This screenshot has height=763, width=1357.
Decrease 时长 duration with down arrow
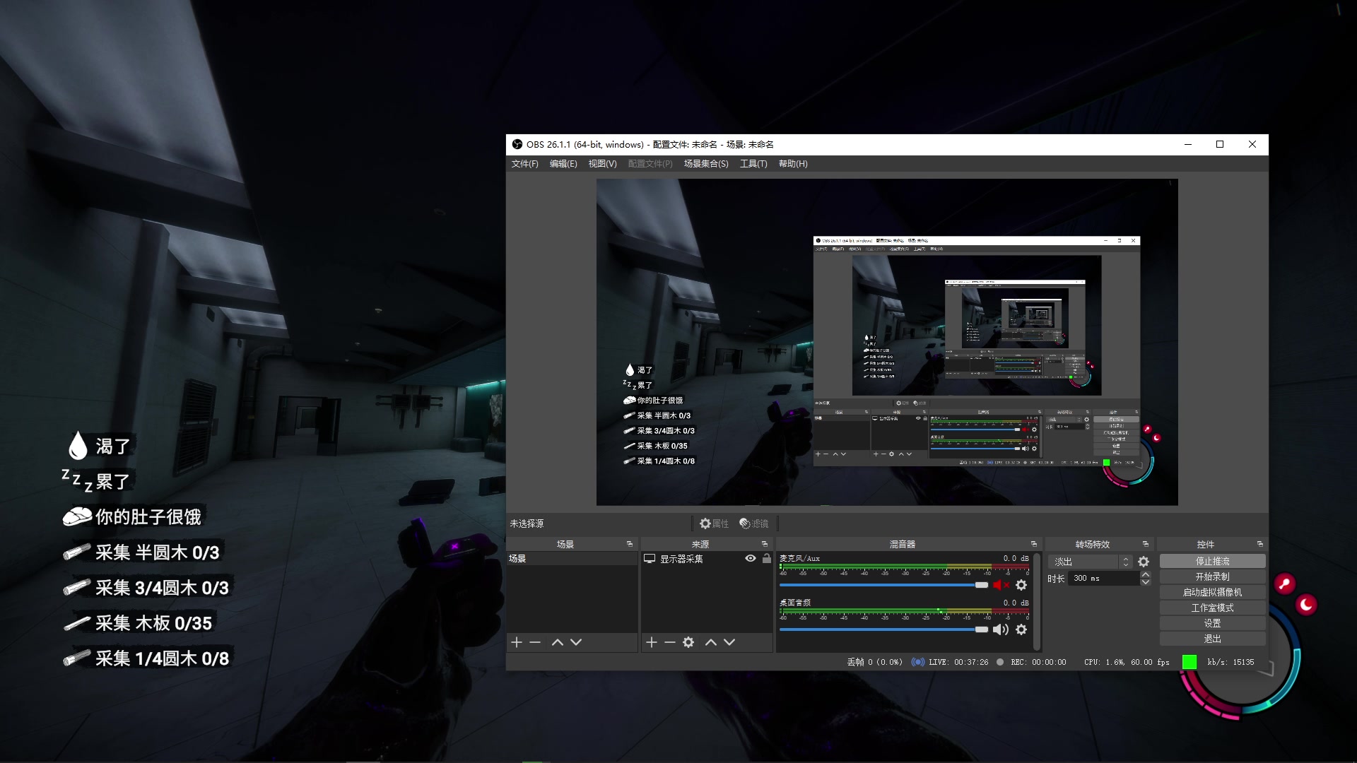(x=1146, y=582)
